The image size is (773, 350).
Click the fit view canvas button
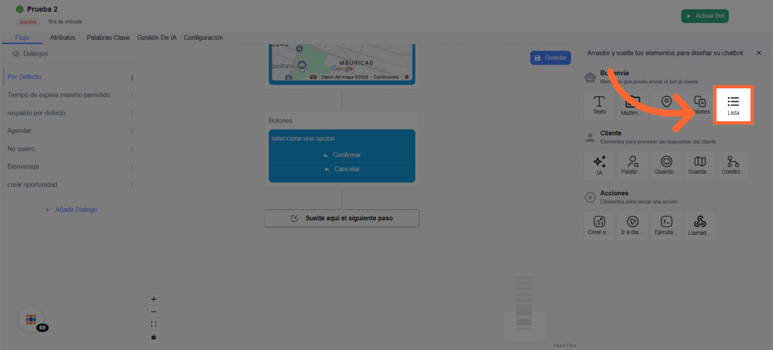coord(154,324)
